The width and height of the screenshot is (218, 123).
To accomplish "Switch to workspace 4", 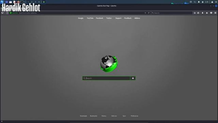I will click(39, 2).
